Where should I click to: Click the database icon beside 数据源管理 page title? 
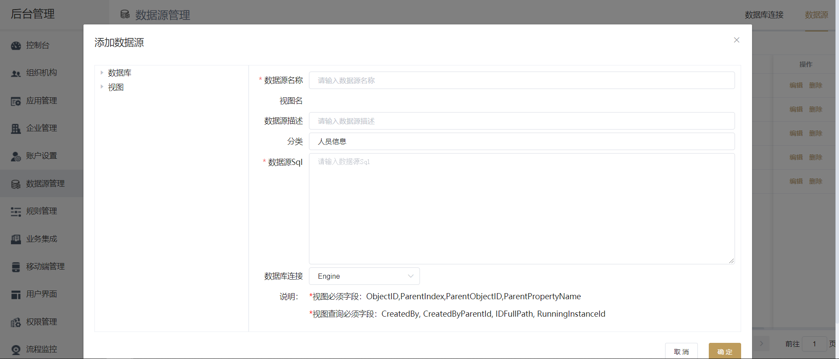(125, 14)
